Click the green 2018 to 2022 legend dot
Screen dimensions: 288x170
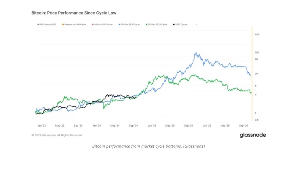147,24
